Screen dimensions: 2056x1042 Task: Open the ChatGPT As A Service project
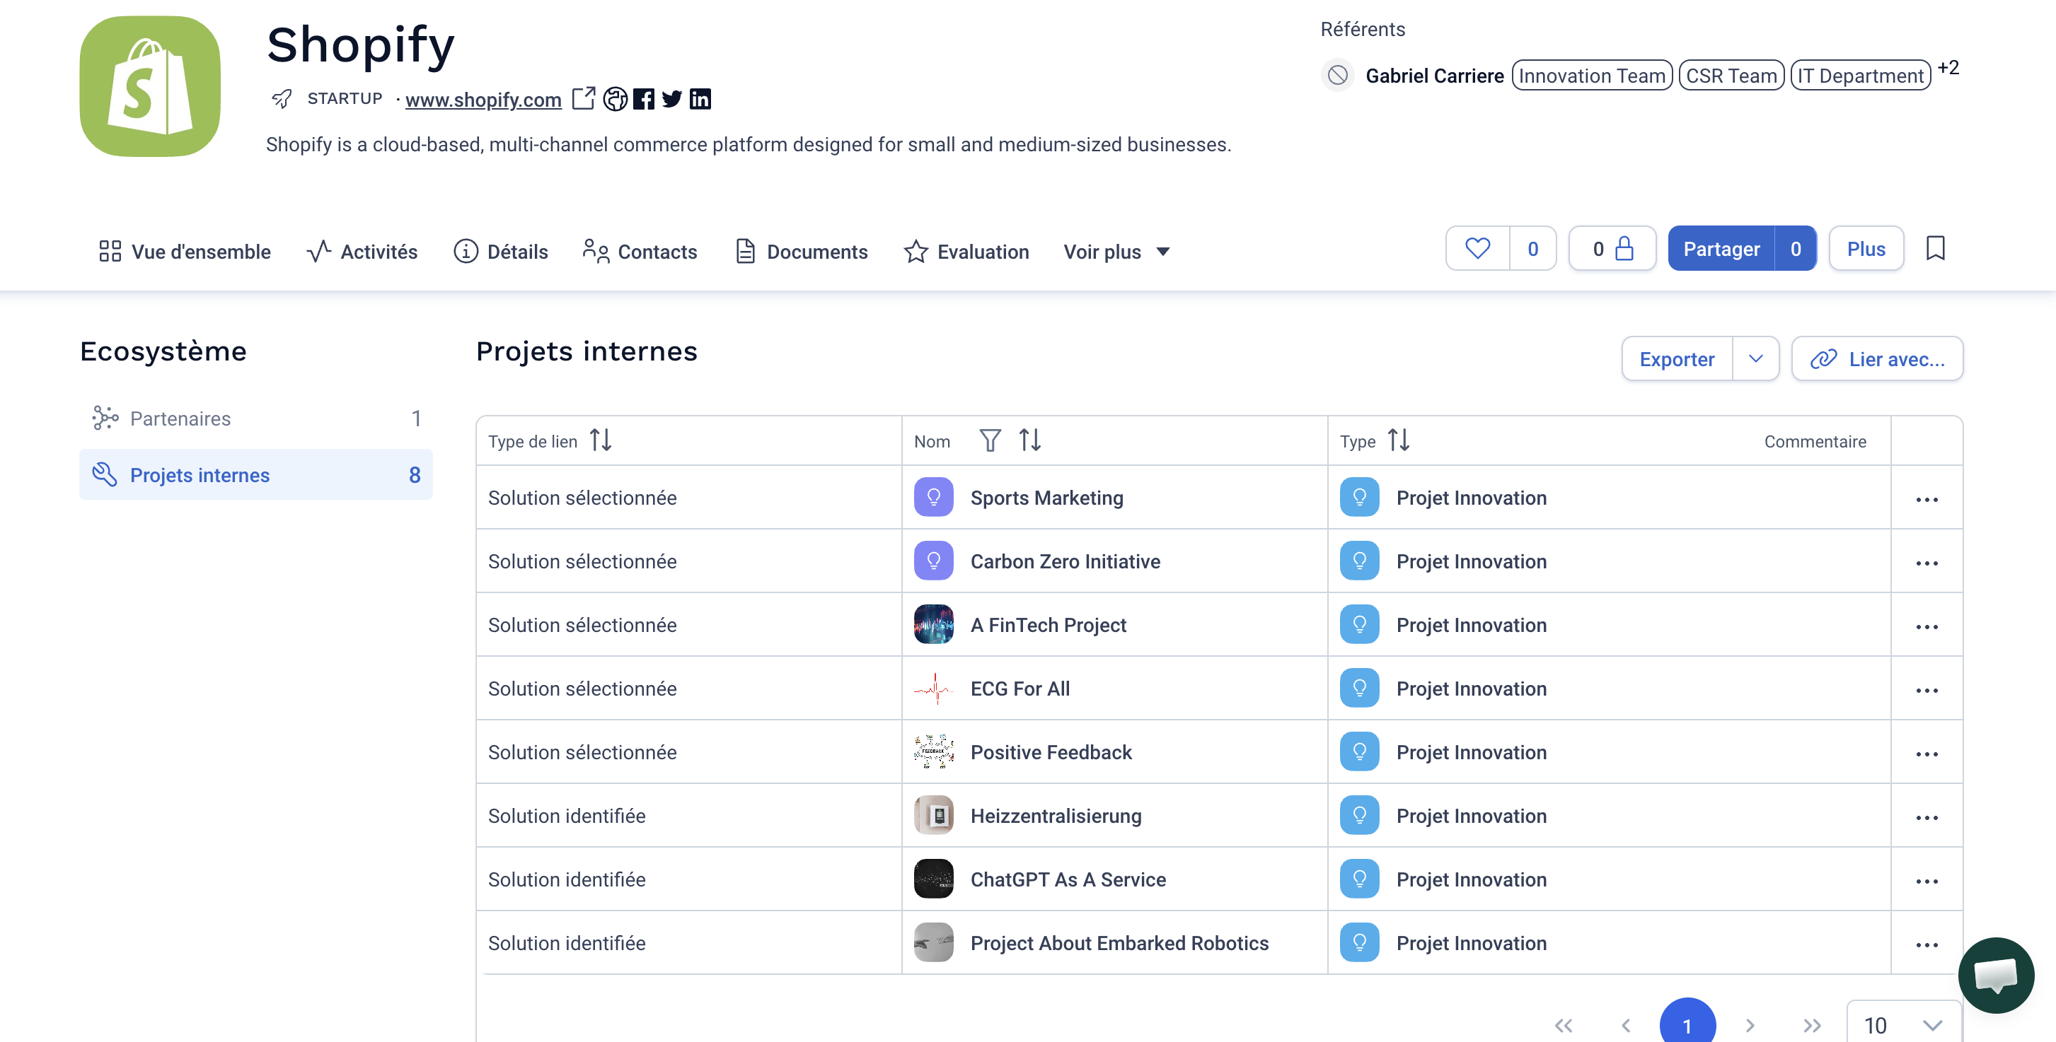point(1068,880)
